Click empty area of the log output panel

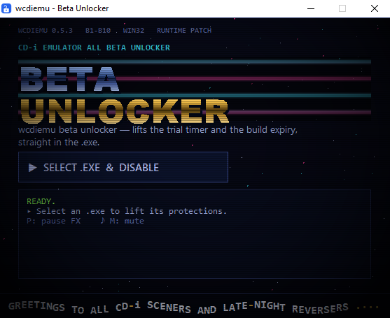pos(195,251)
